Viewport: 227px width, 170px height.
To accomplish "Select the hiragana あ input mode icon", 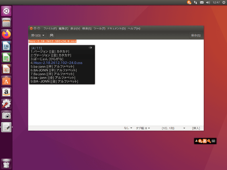I will coord(205,141).
